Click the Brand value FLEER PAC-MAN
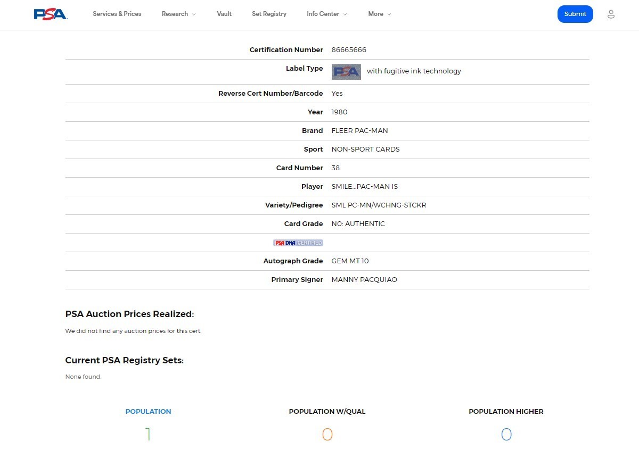The width and height of the screenshot is (639, 466). pyautogui.click(x=359, y=131)
